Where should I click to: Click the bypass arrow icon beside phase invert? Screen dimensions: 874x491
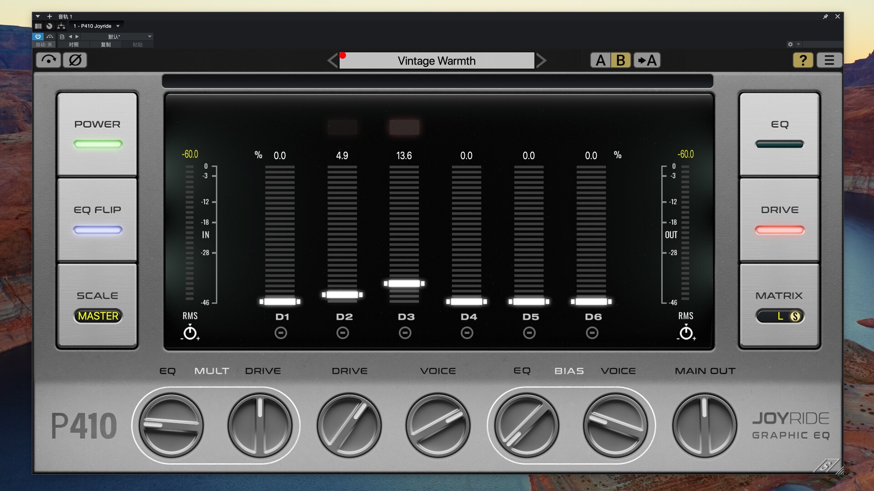click(48, 60)
